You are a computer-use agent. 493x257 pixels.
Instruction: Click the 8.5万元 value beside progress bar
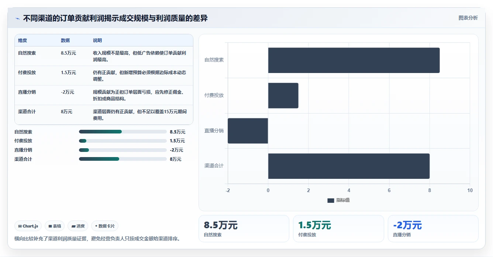pyautogui.click(x=177, y=132)
